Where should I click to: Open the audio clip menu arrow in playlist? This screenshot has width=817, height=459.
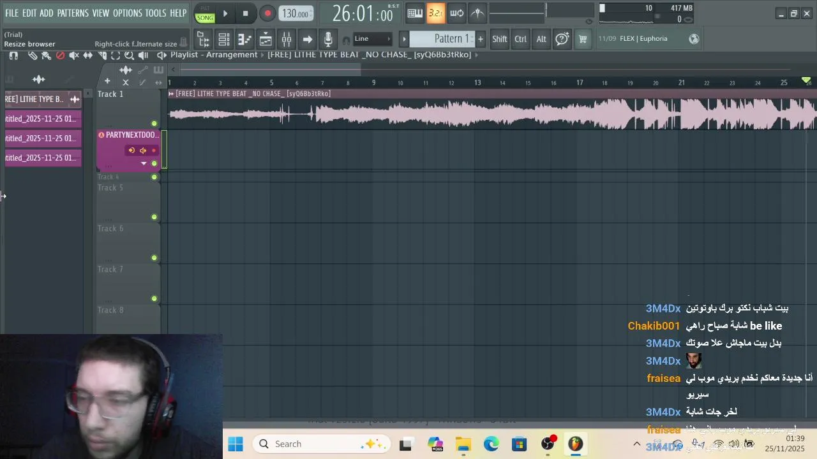tap(171, 94)
